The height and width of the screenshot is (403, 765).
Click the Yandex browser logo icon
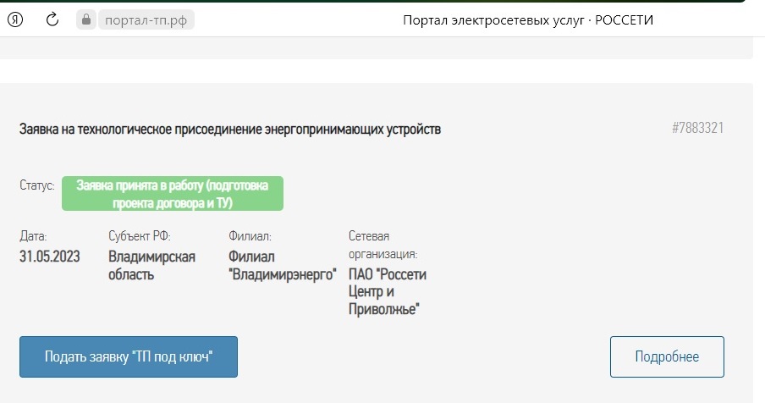click(x=15, y=20)
